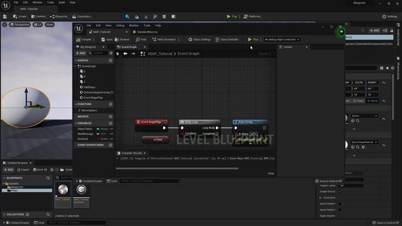402x226 pixels.
Task: Browse to the asset in Content Browser
Action: 122,40
